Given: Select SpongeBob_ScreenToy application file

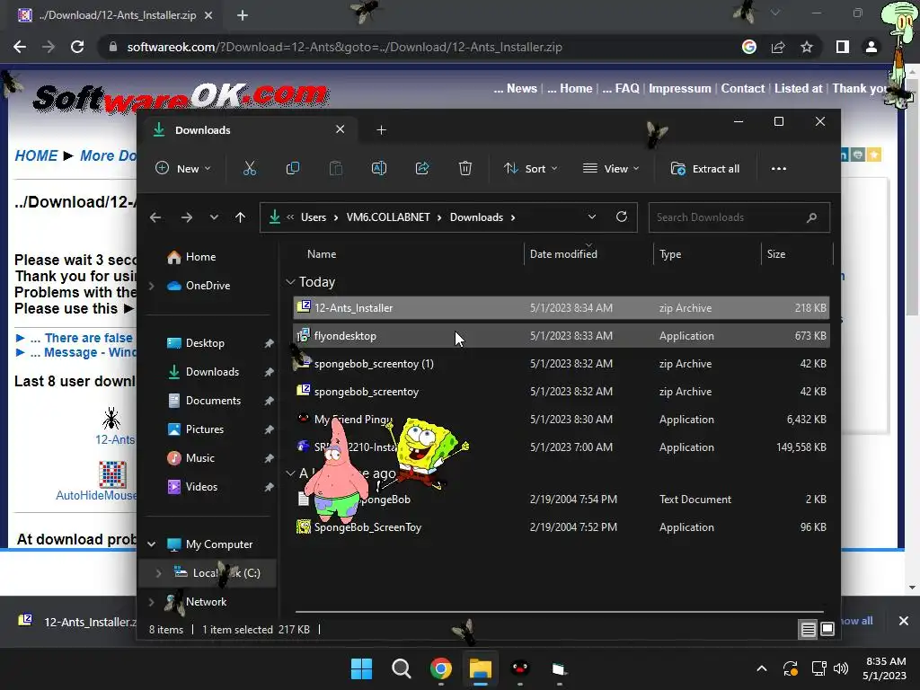Looking at the screenshot, I should tap(561, 527).
